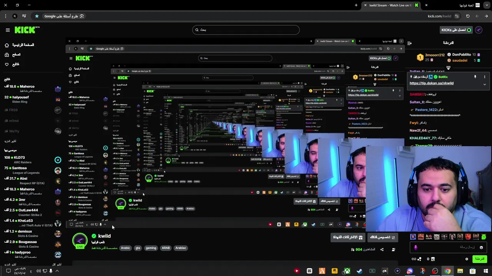Select the green blob emote in quick emotes

(484, 237)
